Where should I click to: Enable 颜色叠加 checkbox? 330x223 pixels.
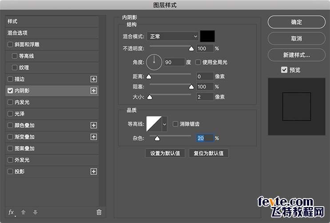(10, 125)
